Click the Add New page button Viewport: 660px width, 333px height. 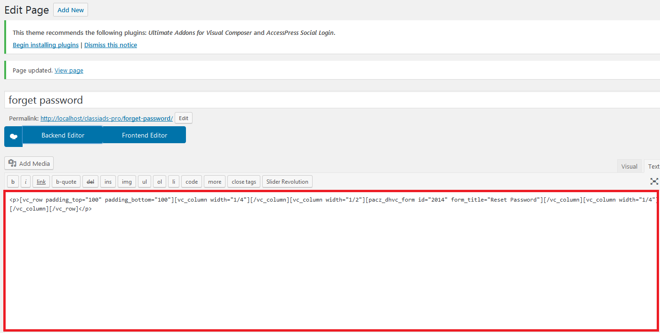tap(71, 10)
